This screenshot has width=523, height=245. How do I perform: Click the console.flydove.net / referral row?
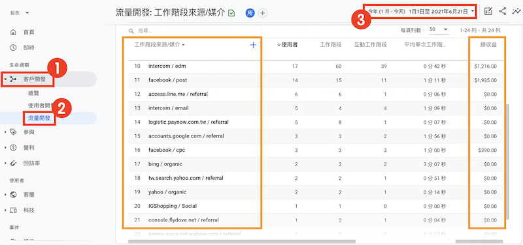[x=315, y=220]
